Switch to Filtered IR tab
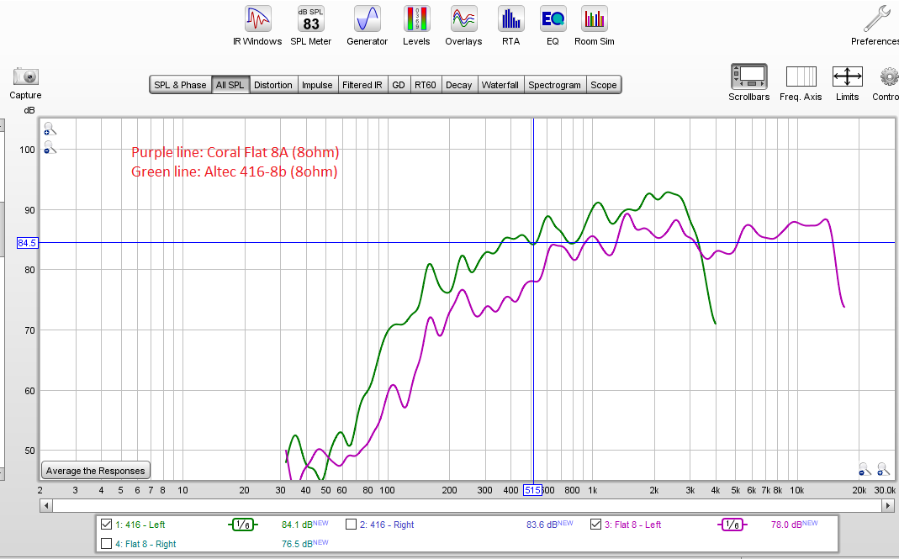The height and width of the screenshot is (559, 899). [x=362, y=85]
